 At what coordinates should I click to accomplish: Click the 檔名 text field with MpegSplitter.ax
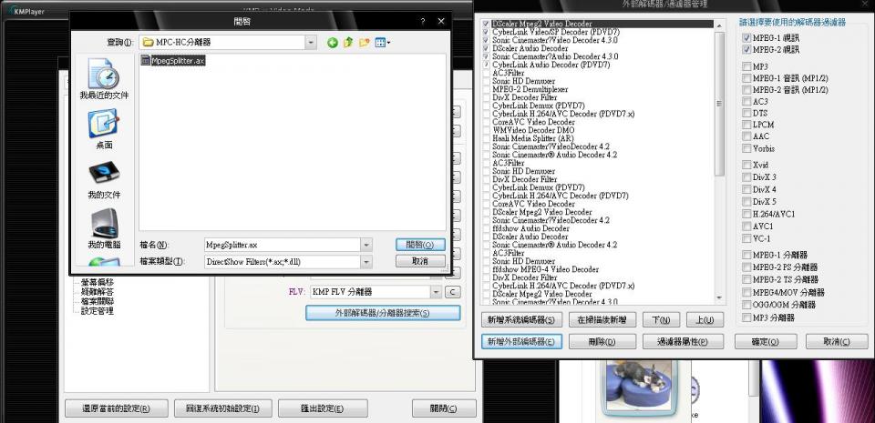tap(282, 245)
